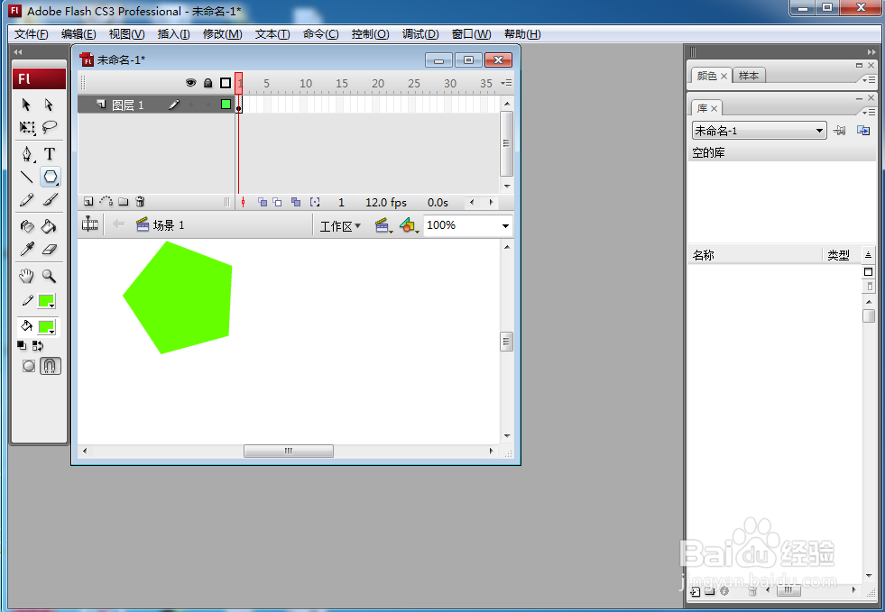Open the 库 panel options menu
Viewport: 885px width, 612px height.
[x=868, y=113]
